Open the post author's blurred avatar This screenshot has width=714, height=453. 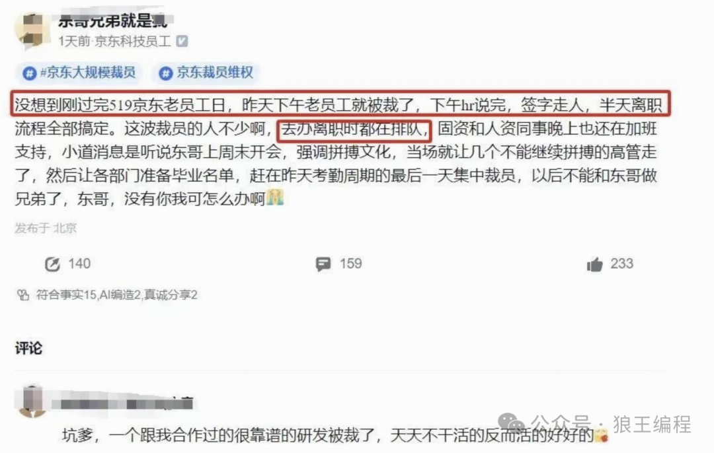tap(30, 30)
